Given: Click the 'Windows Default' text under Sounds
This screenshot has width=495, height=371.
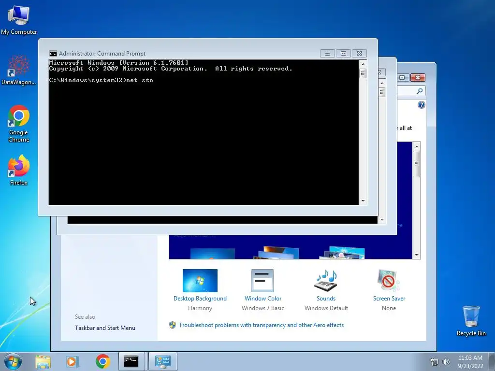Looking at the screenshot, I should pos(326,308).
